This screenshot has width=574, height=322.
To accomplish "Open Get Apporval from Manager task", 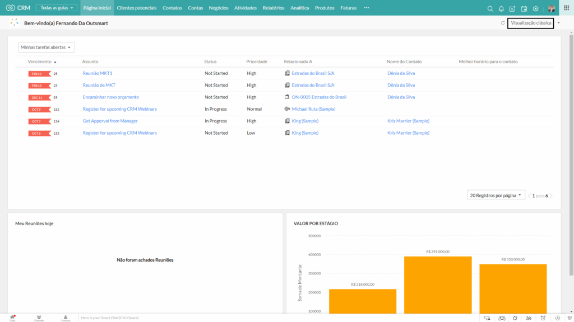I will [x=110, y=121].
